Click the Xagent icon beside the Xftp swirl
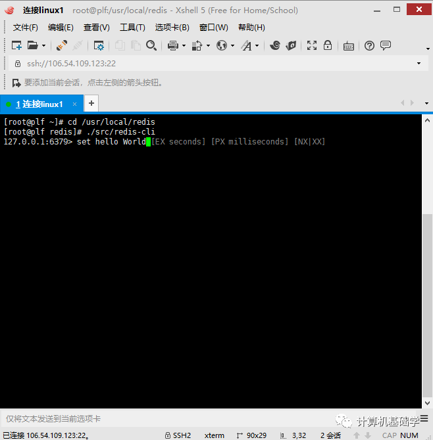Screen dimensions: 433x440 click(291, 45)
